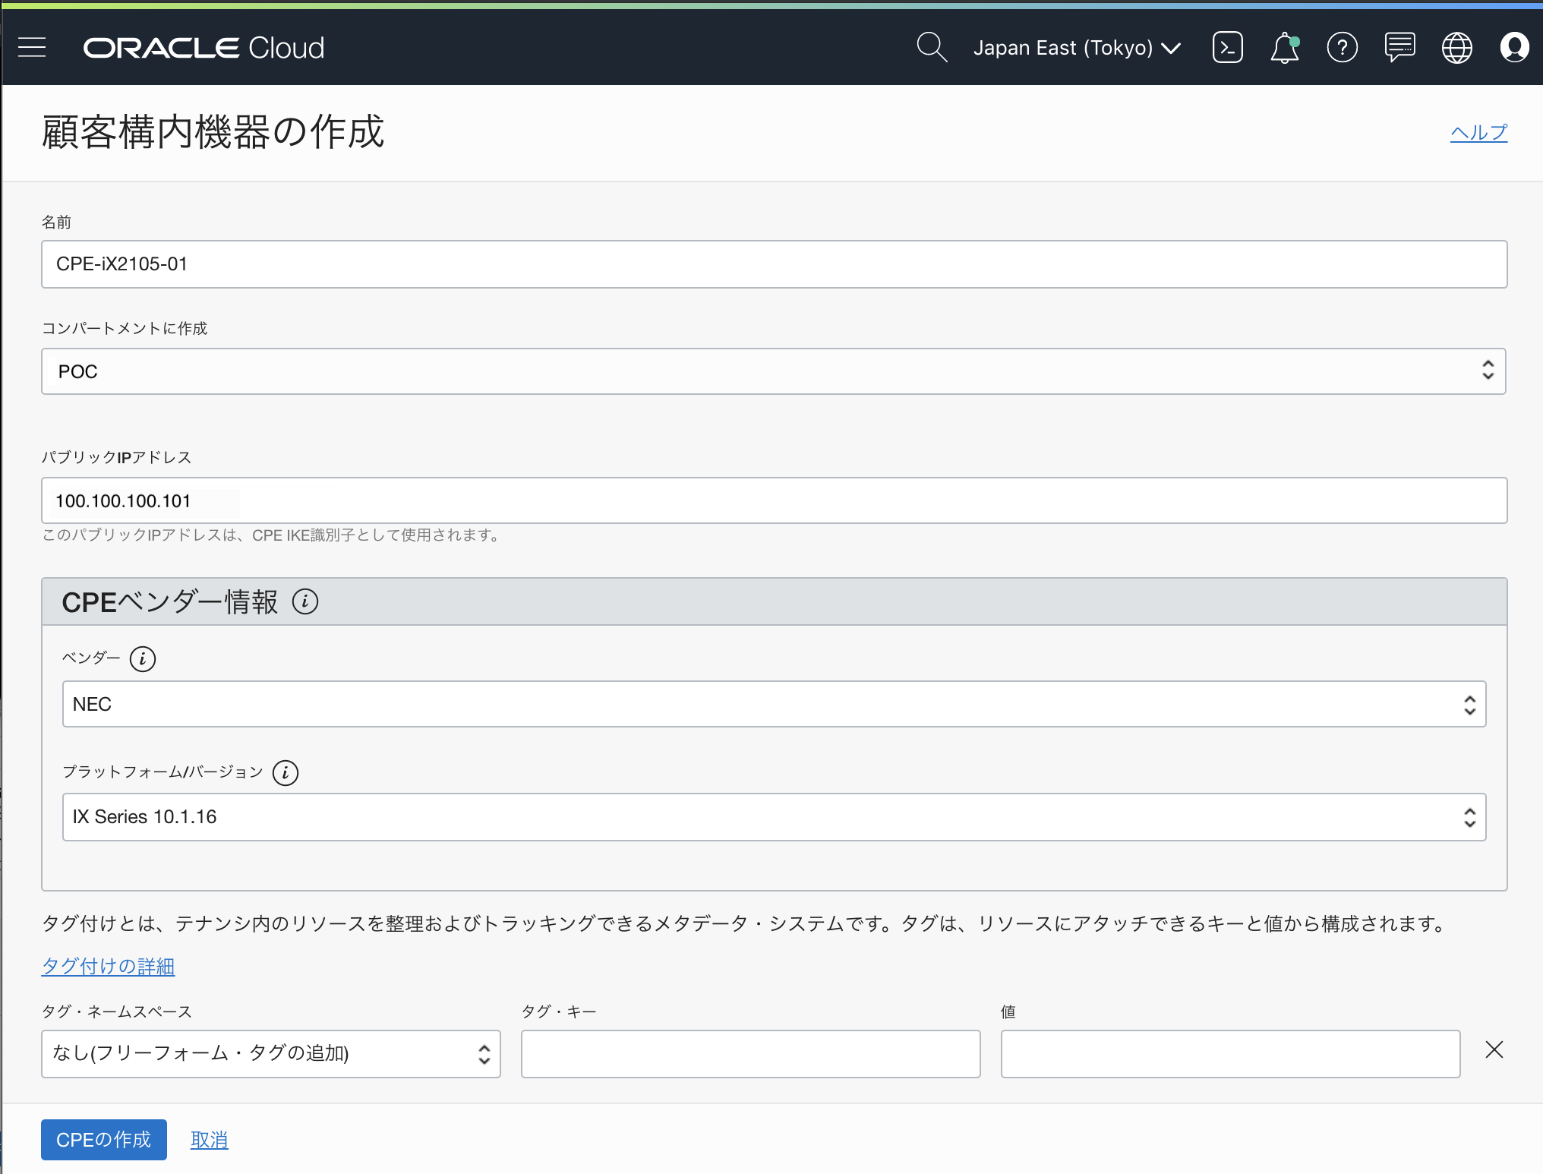Show info icon next to プラットフォーム/バージョン

point(286,772)
